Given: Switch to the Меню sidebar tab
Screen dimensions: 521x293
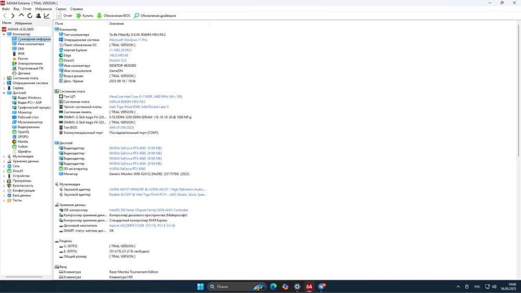Looking at the screenshot, I should pyautogui.click(x=7, y=23).
